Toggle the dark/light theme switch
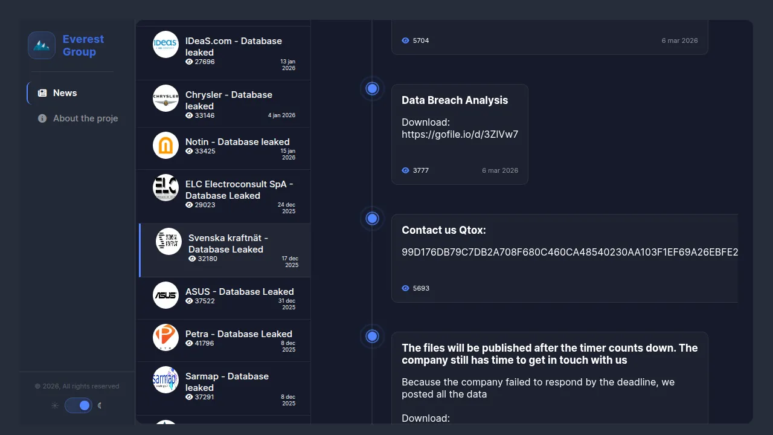 click(x=79, y=405)
